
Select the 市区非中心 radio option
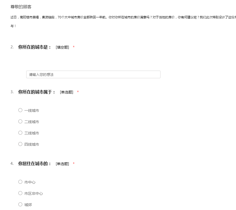coord(20,193)
